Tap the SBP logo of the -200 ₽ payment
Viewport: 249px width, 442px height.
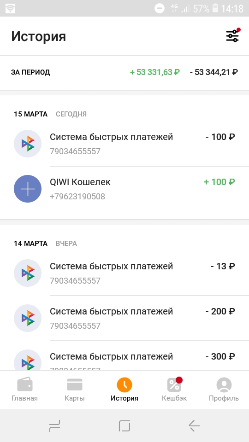pos(28,318)
